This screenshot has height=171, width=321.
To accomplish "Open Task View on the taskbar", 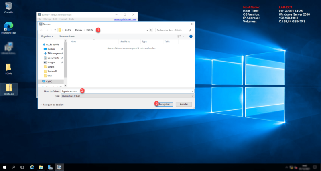I will click(x=22, y=167).
